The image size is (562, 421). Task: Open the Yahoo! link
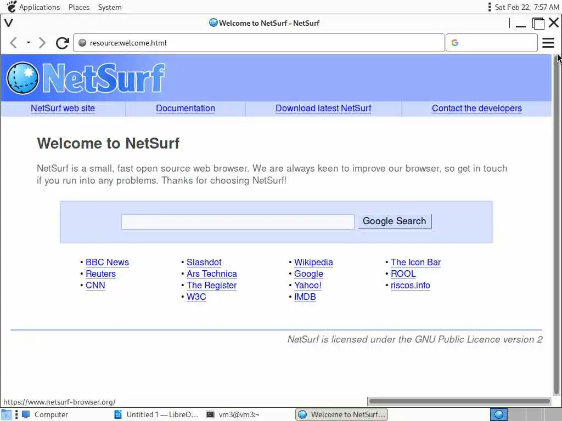[x=308, y=285]
